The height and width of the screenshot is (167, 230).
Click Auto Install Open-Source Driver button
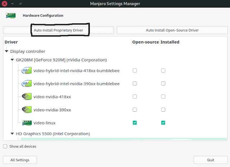click(172, 30)
